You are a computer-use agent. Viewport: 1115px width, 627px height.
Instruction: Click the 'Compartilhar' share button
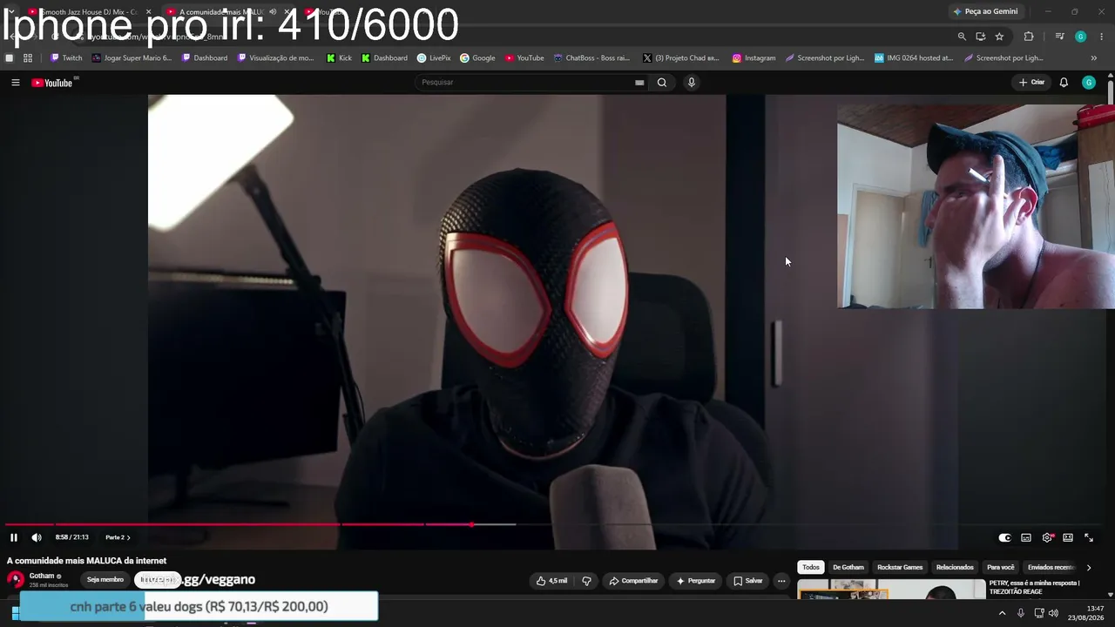pos(633,581)
